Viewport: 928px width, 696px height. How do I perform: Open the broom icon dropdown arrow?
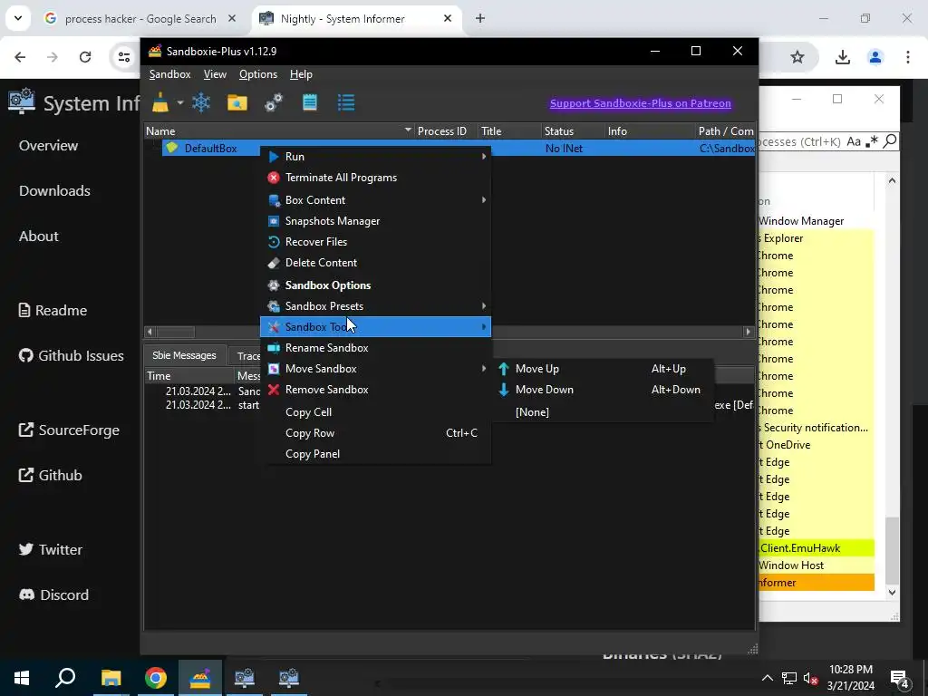[180, 103]
